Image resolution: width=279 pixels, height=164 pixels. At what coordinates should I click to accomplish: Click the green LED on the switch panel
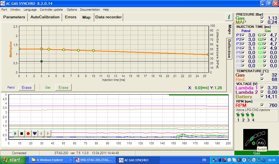tap(254, 143)
